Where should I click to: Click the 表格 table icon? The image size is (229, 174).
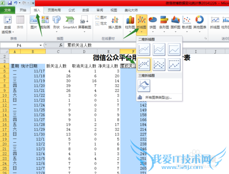(20, 22)
